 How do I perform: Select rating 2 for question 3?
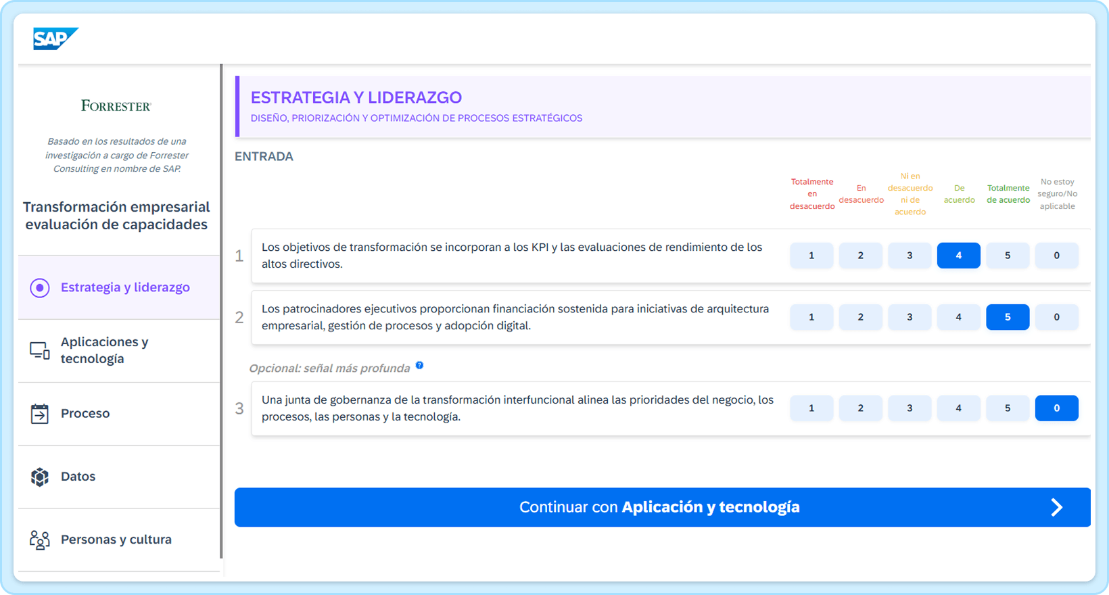860,408
